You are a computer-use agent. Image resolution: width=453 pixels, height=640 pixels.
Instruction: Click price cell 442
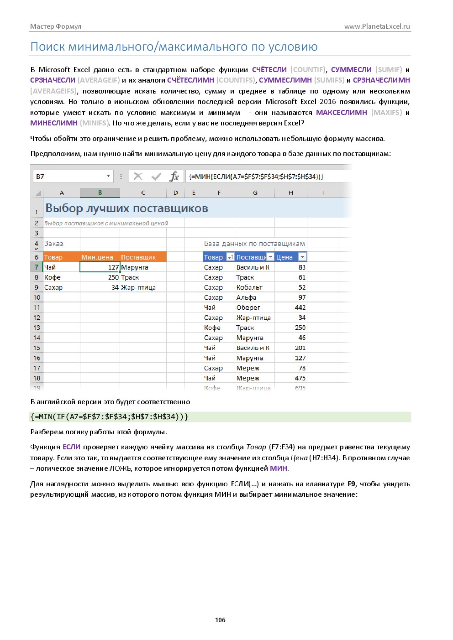(x=291, y=307)
